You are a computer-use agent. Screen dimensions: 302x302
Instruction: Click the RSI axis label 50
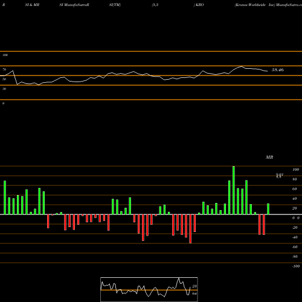[x=4, y=79]
